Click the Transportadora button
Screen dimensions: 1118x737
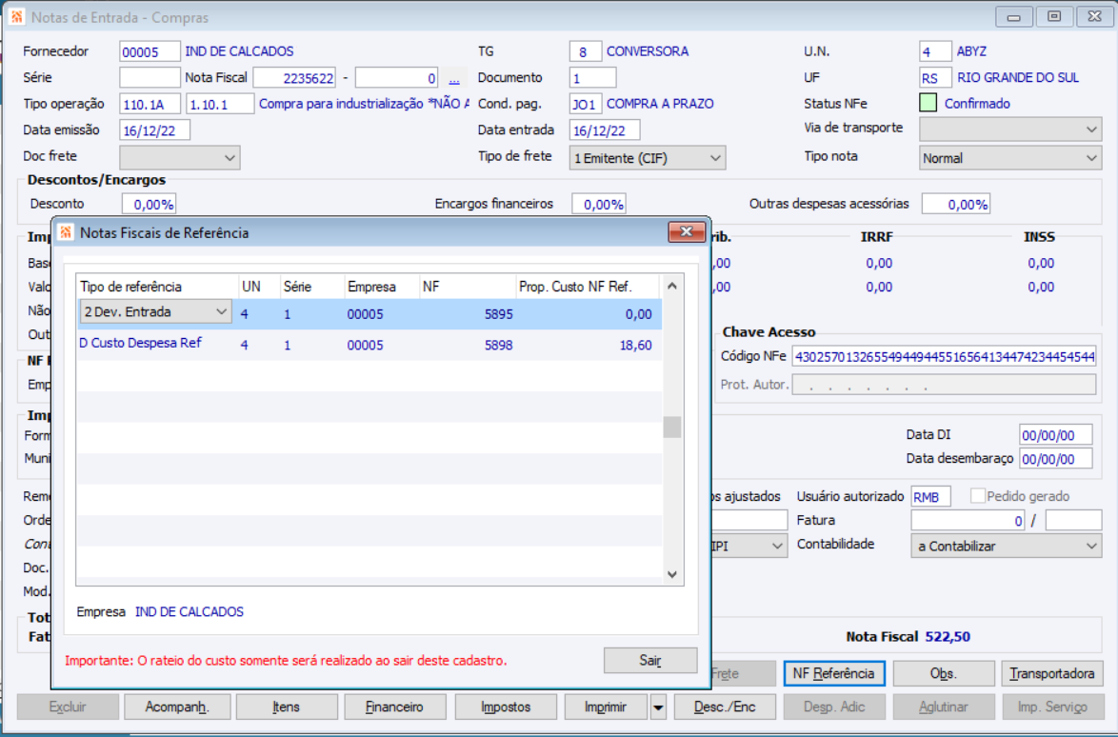1051,673
